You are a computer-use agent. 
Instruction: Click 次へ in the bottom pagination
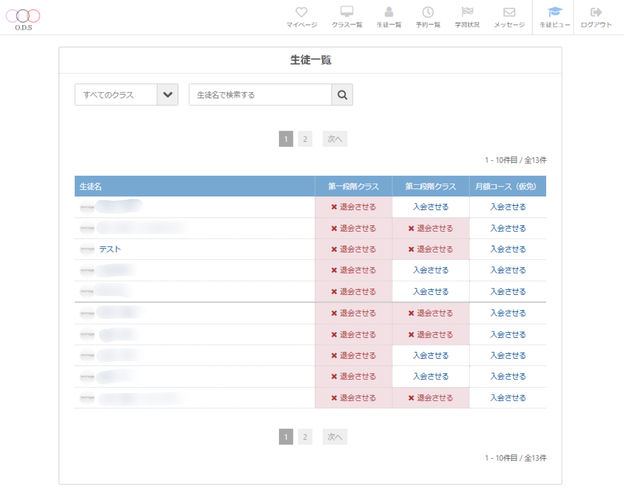(334, 437)
